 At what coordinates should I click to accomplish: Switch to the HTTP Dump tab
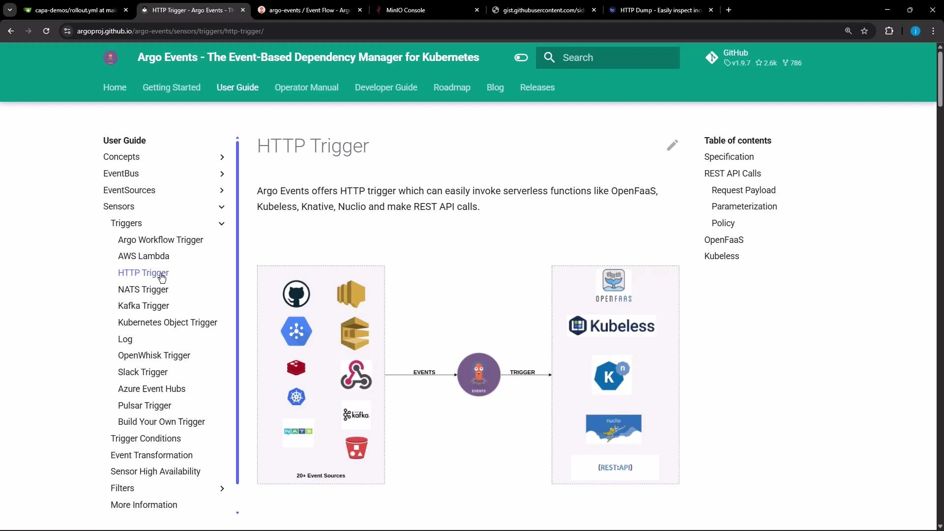pos(661,10)
